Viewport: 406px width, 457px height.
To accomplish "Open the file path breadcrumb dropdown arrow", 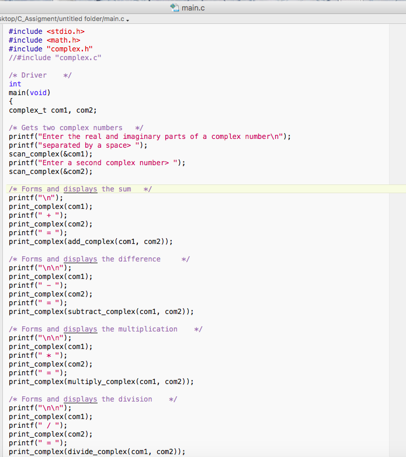I will pos(128,20).
